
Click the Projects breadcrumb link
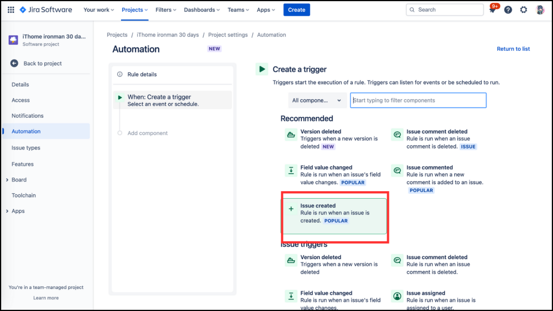point(117,35)
